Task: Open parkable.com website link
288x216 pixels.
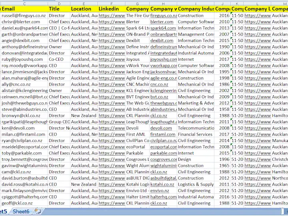Action: coord(164,153)
